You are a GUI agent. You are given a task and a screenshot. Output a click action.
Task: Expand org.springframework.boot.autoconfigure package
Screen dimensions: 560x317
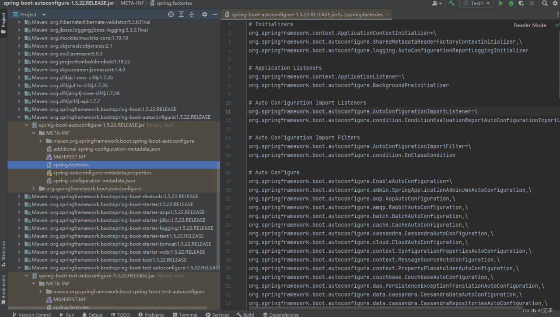pos(33,188)
